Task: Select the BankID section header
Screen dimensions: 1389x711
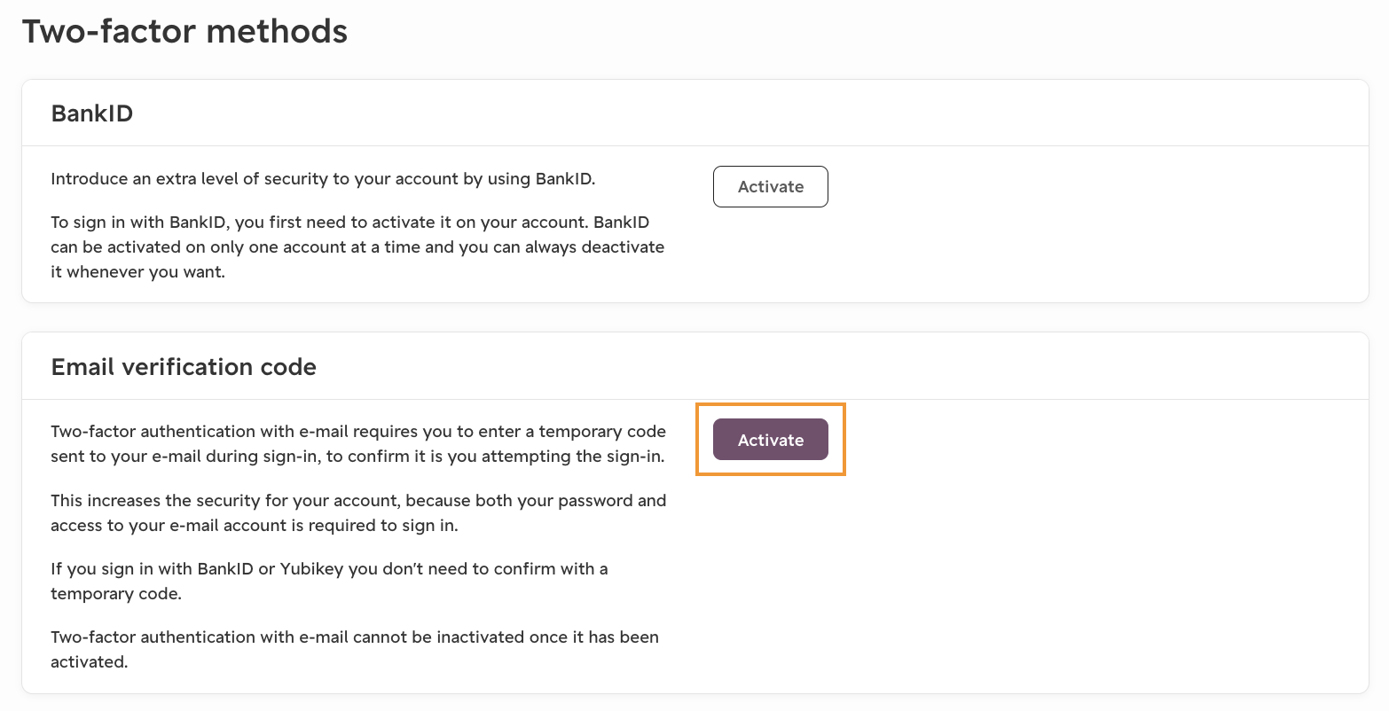Action: (x=91, y=113)
